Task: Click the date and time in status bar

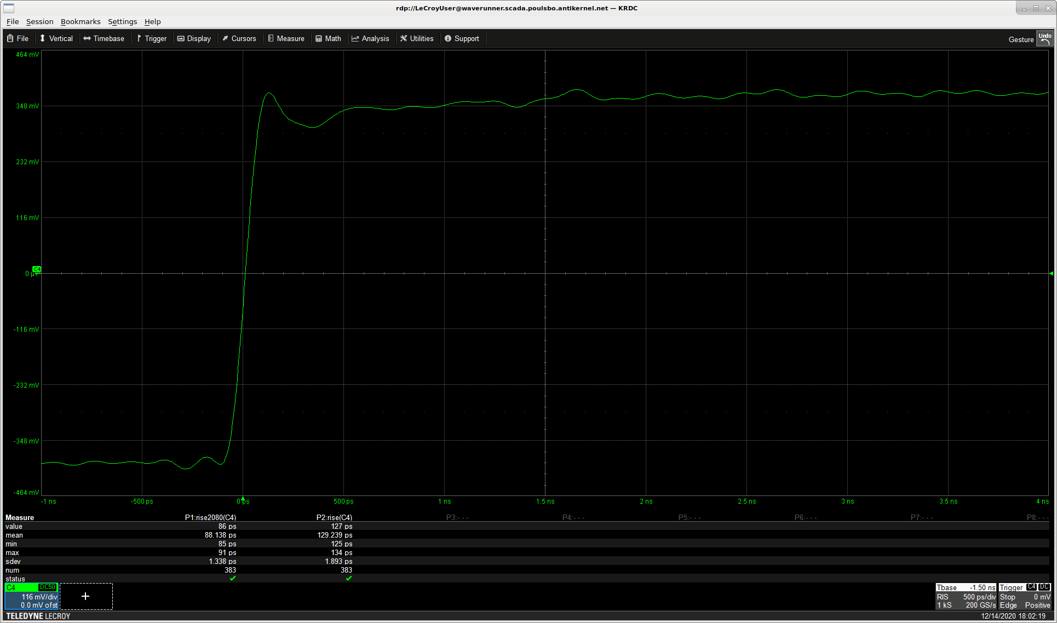Action: coord(1013,616)
